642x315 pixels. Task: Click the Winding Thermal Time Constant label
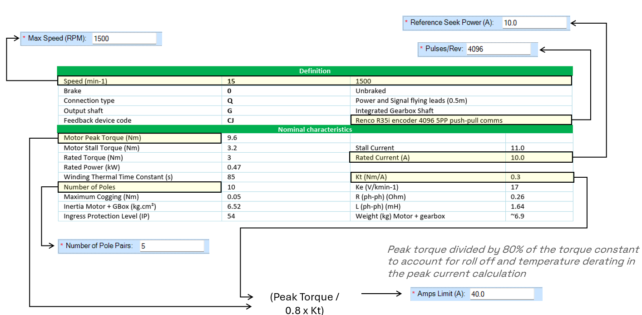[118, 177]
